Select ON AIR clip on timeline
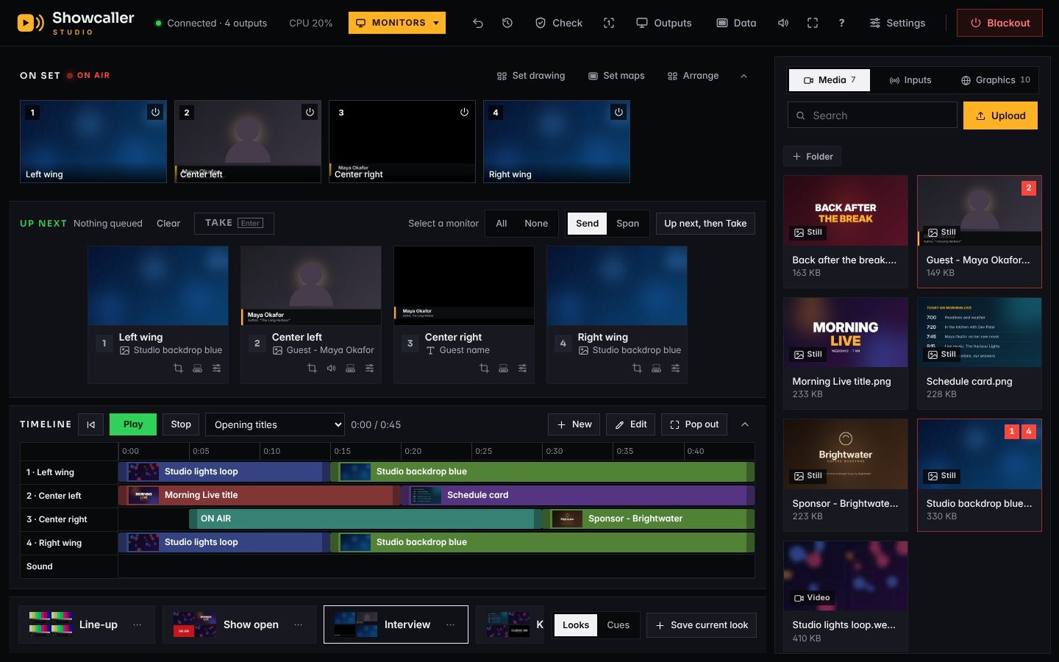The image size is (1059, 662). click(366, 519)
